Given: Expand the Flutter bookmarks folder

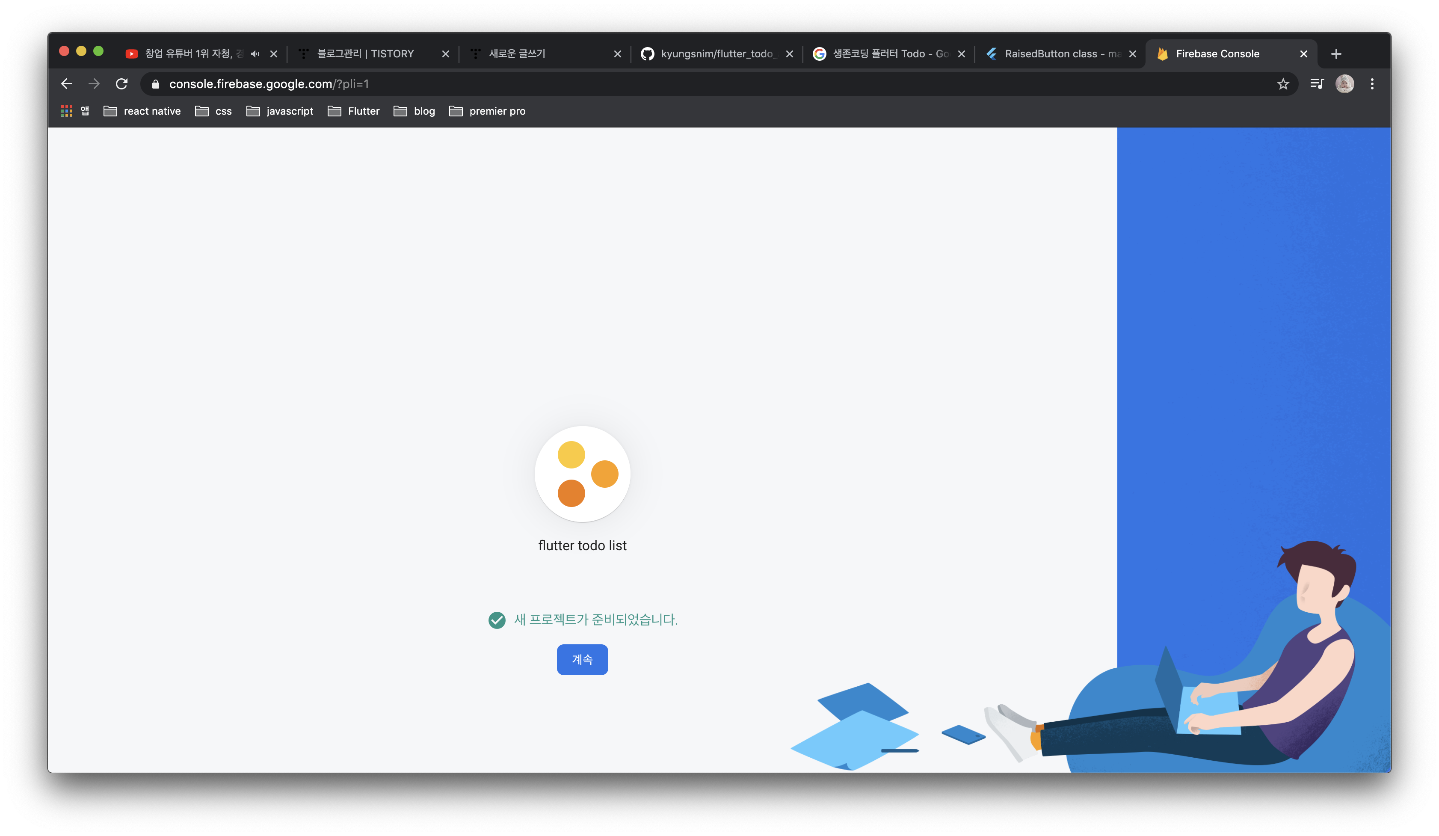Looking at the screenshot, I should tap(353, 111).
